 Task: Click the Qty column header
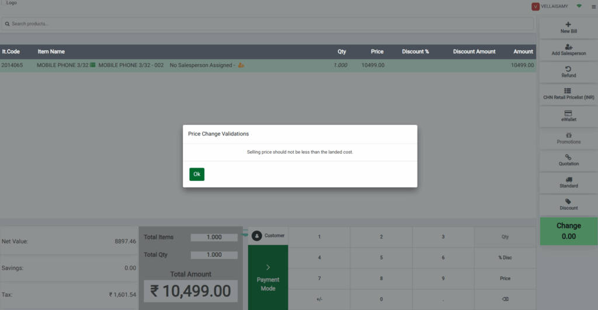point(342,51)
